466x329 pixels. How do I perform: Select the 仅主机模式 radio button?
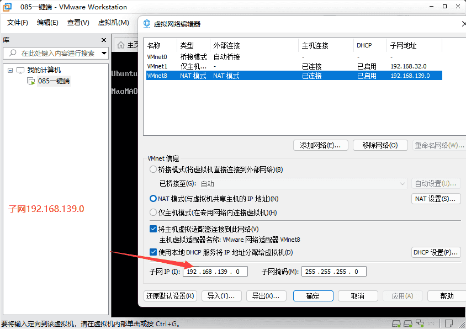click(x=153, y=213)
